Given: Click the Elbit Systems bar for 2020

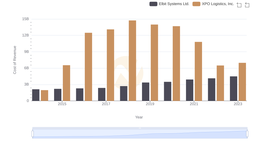Looking at the screenshot, I should 168,91.
